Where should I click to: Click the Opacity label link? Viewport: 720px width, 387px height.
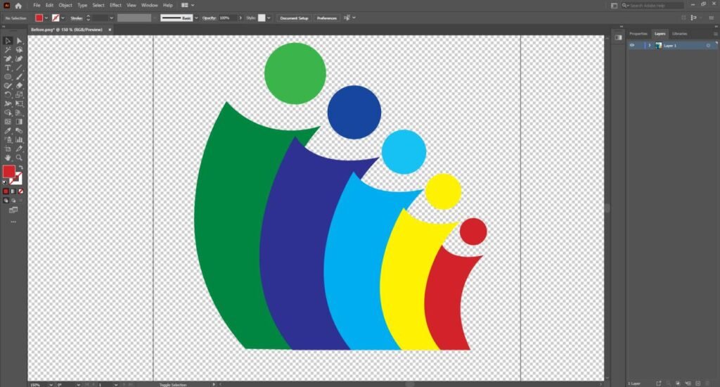(x=209, y=18)
